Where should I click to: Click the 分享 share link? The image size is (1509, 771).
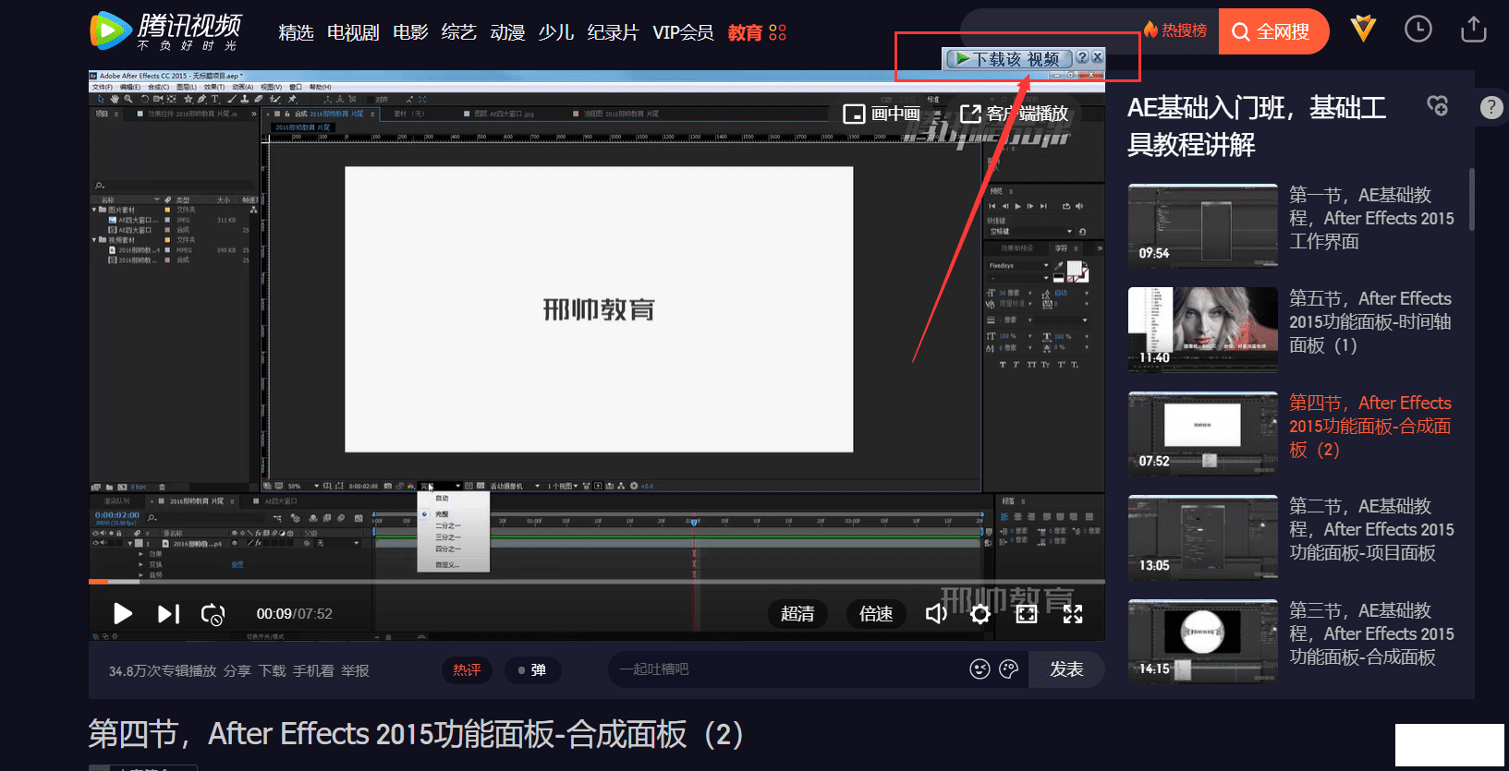click(237, 671)
